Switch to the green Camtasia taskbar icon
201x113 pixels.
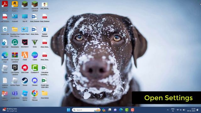[x=127, y=110]
